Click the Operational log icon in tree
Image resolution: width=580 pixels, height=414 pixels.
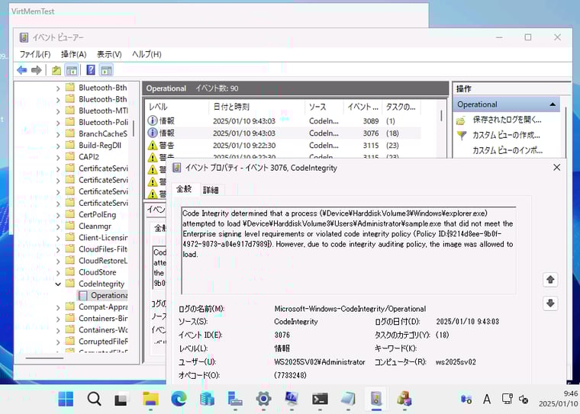point(83,295)
